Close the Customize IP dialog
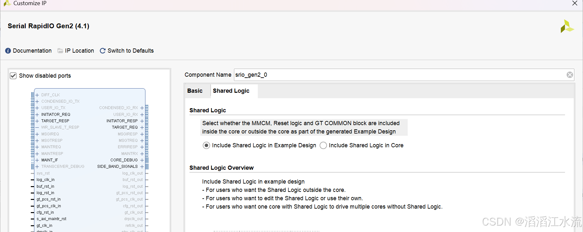The image size is (583, 232). point(575,3)
